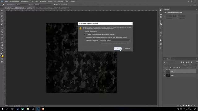This screenshot has width=198, height=111.
Task: Select the Zoom tool
Action: click(2, 48)
